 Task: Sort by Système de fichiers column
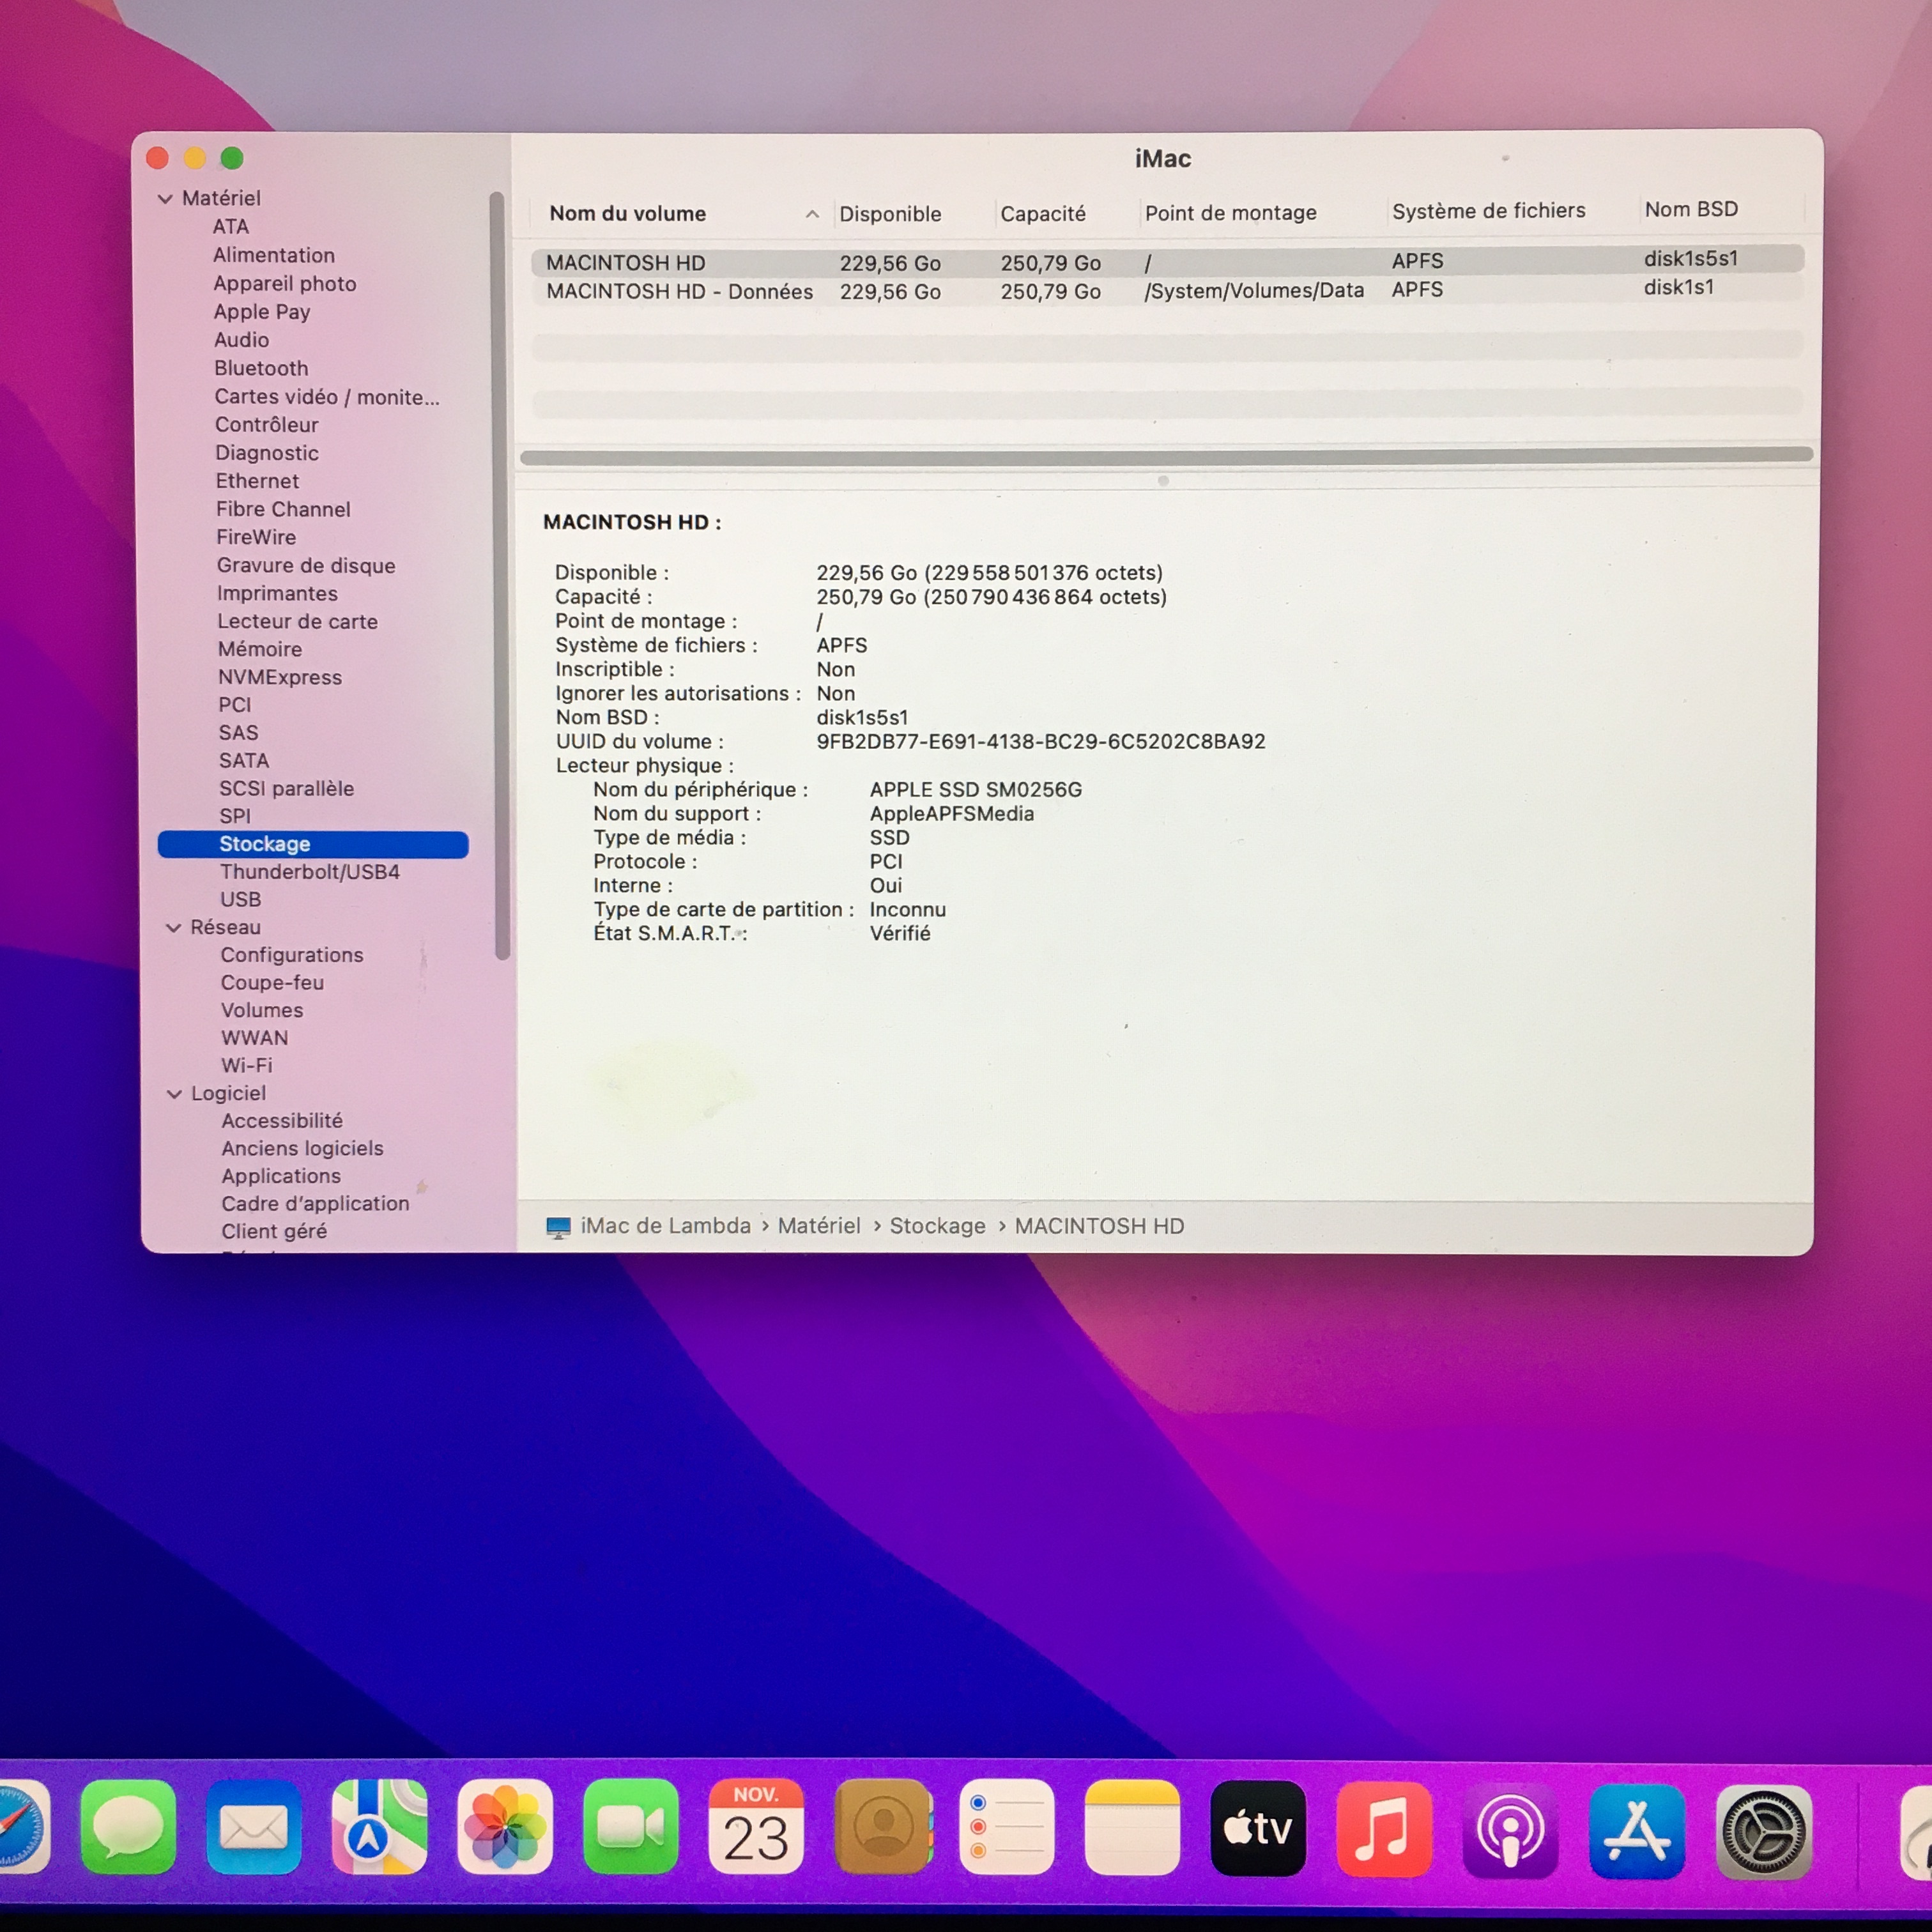(x=1488, y=210)
